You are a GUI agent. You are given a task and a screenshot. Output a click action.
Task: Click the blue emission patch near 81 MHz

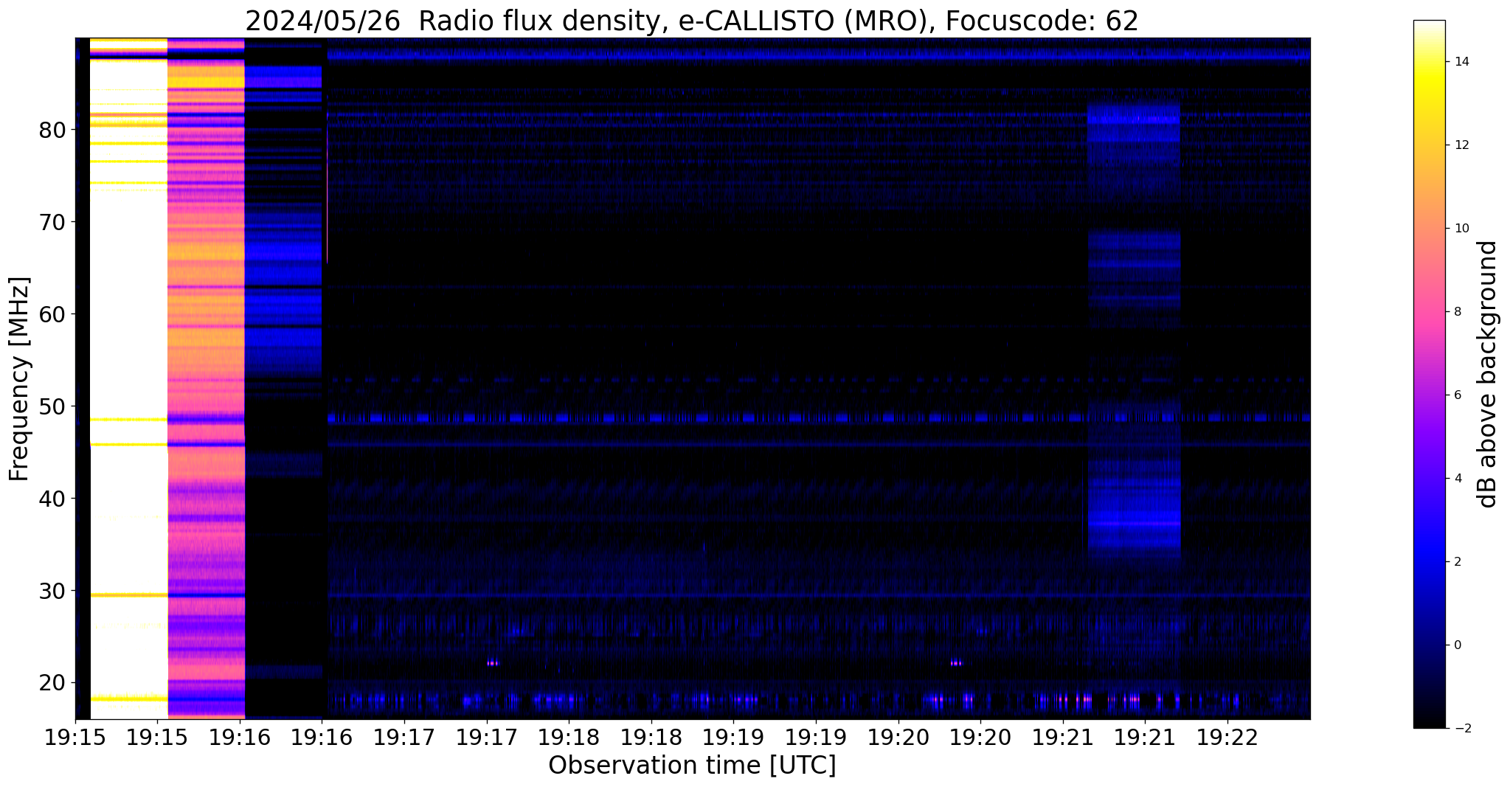coord(1134,122)
